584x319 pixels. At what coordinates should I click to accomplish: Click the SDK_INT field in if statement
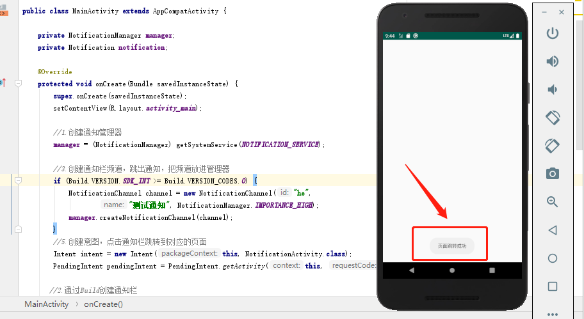click(136, 181)
